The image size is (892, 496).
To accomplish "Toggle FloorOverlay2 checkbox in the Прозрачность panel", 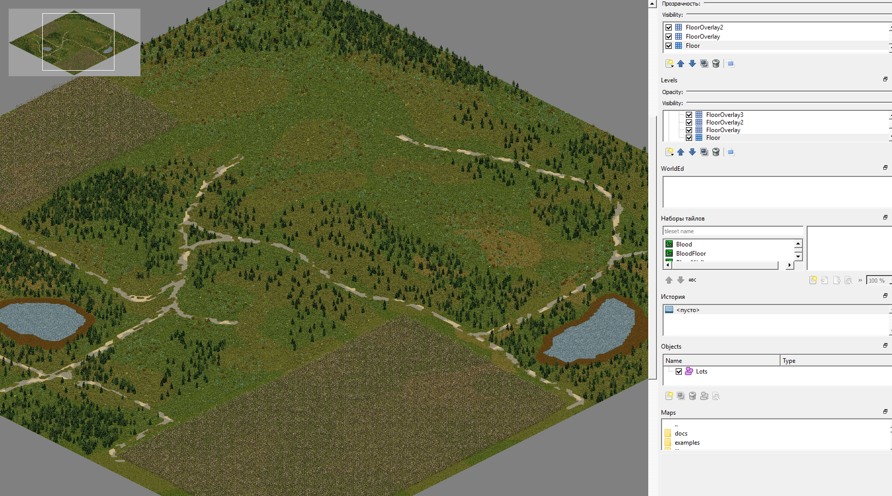I will pyautogui.click(x=669, y=27).
